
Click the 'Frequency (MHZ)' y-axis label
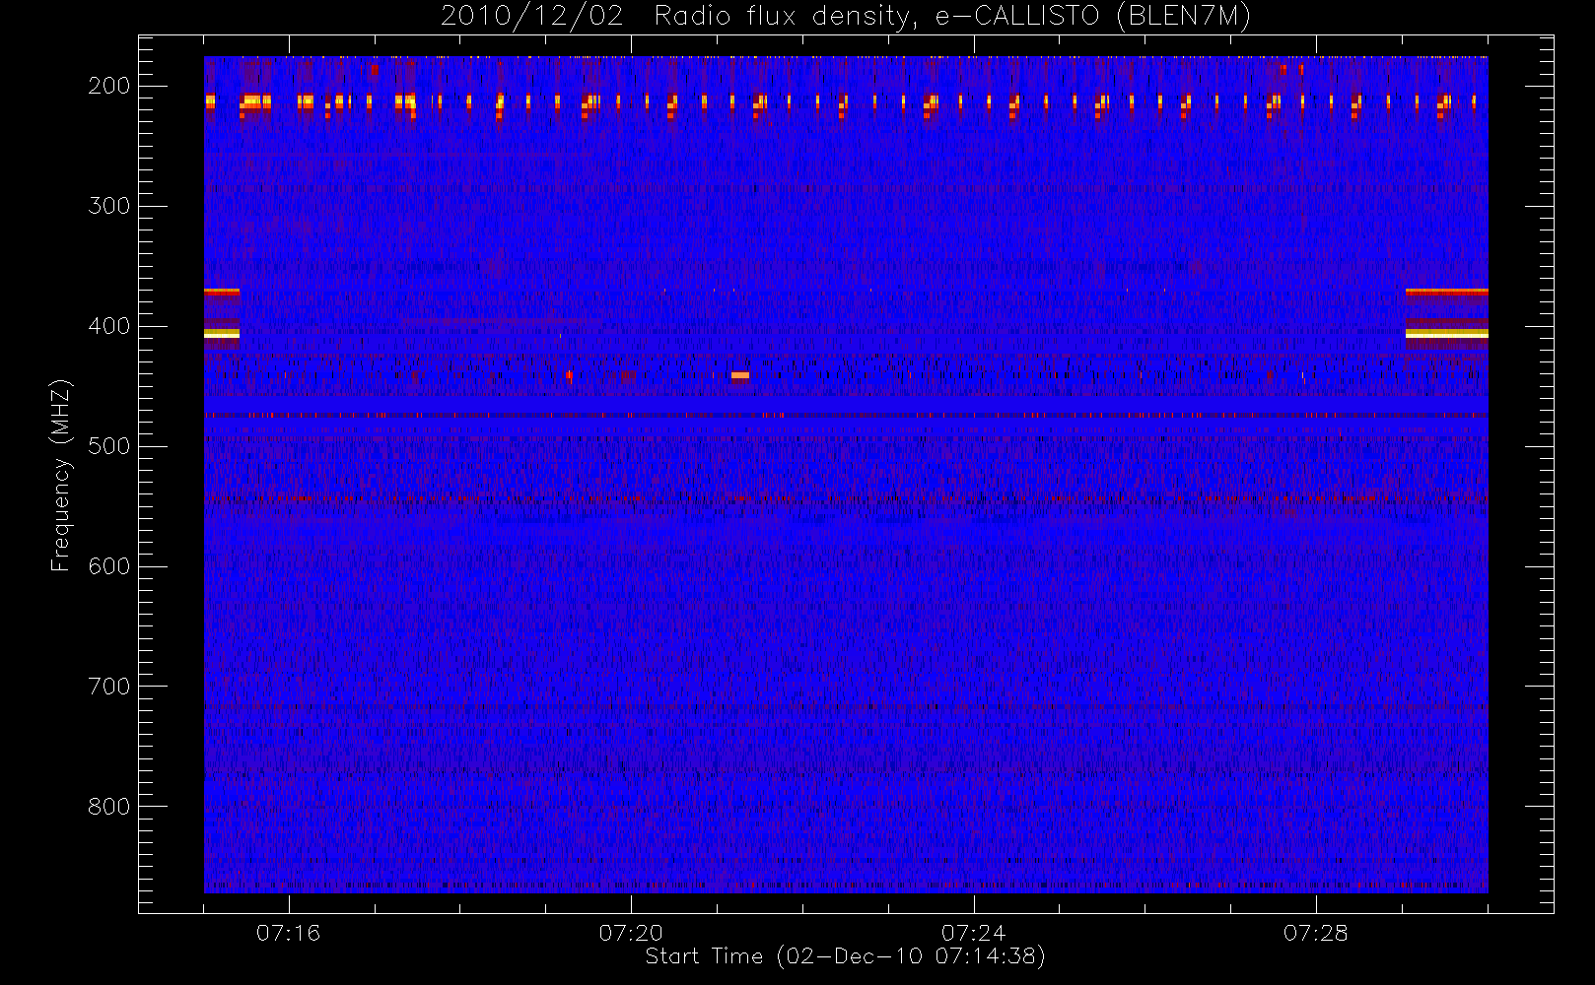(x=61, y=475)
